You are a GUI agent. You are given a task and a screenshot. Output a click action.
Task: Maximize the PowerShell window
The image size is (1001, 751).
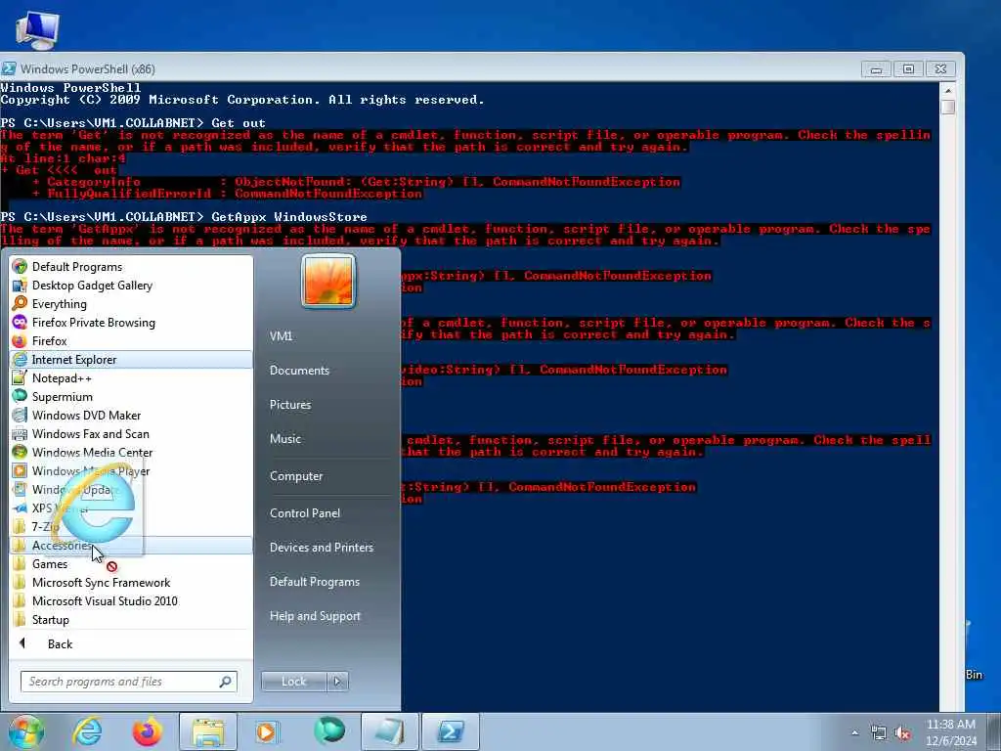click(x=908, y=69)
